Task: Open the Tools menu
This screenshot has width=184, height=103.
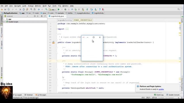Action: point(54,6)
